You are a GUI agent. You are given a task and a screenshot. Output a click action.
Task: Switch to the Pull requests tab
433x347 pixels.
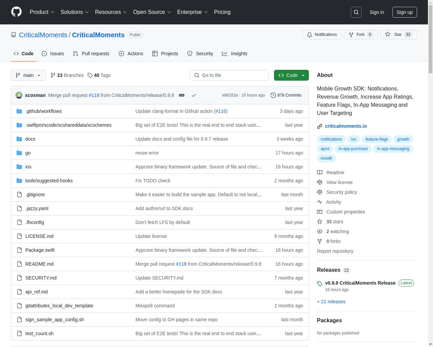pyautogui.click(x=91, y=54)
